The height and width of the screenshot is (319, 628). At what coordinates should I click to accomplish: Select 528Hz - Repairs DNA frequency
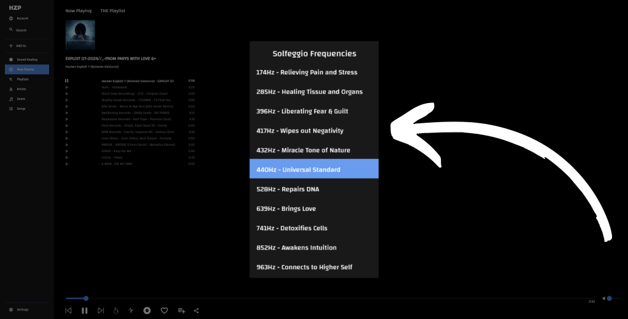tap(313, 189)
